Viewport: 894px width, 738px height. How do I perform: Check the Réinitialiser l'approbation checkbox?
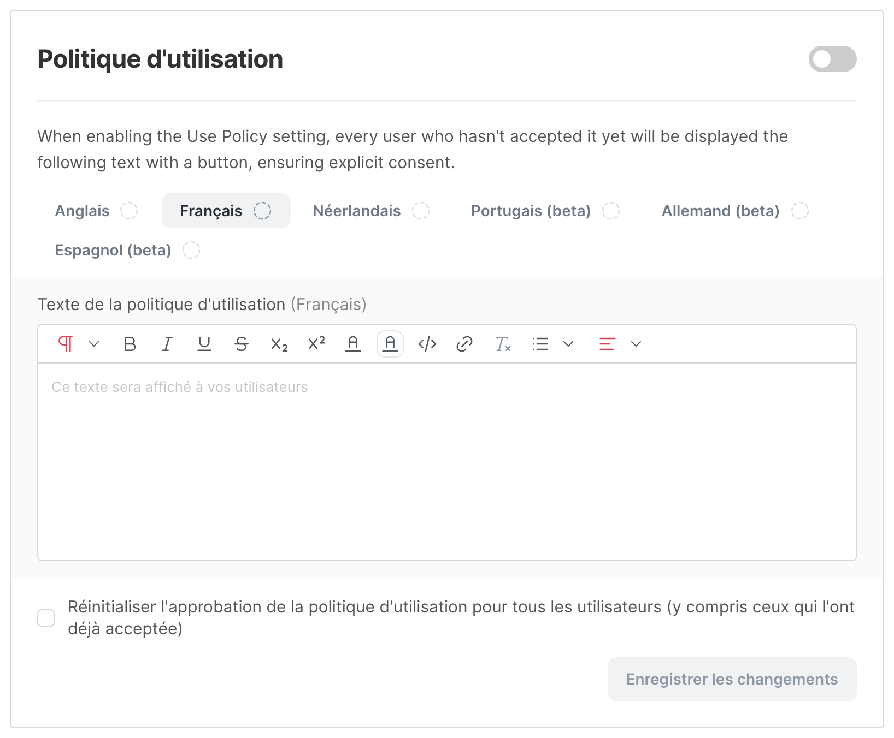tap(46, 618)
